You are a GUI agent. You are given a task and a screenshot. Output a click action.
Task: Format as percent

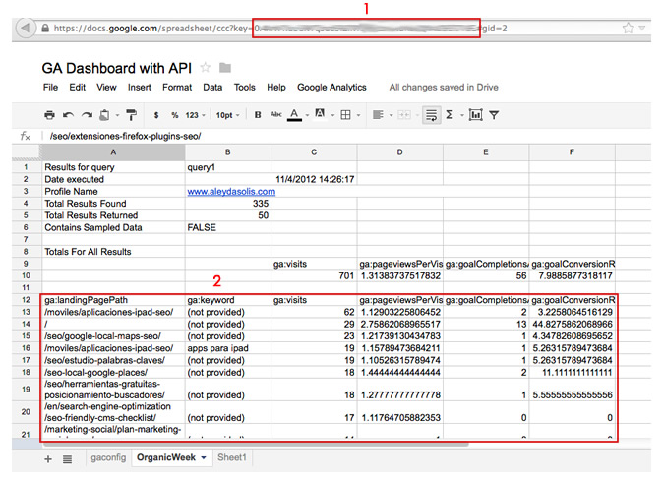pyautogui.click(x=175, y=115)
